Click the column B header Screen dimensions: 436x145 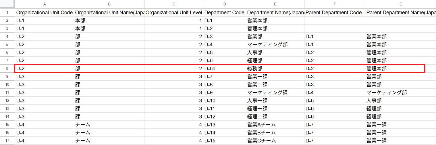click(109, 4)
